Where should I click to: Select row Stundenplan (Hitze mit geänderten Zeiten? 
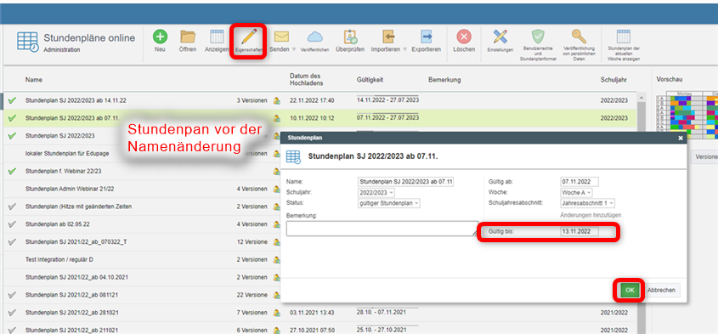(142, 207)
